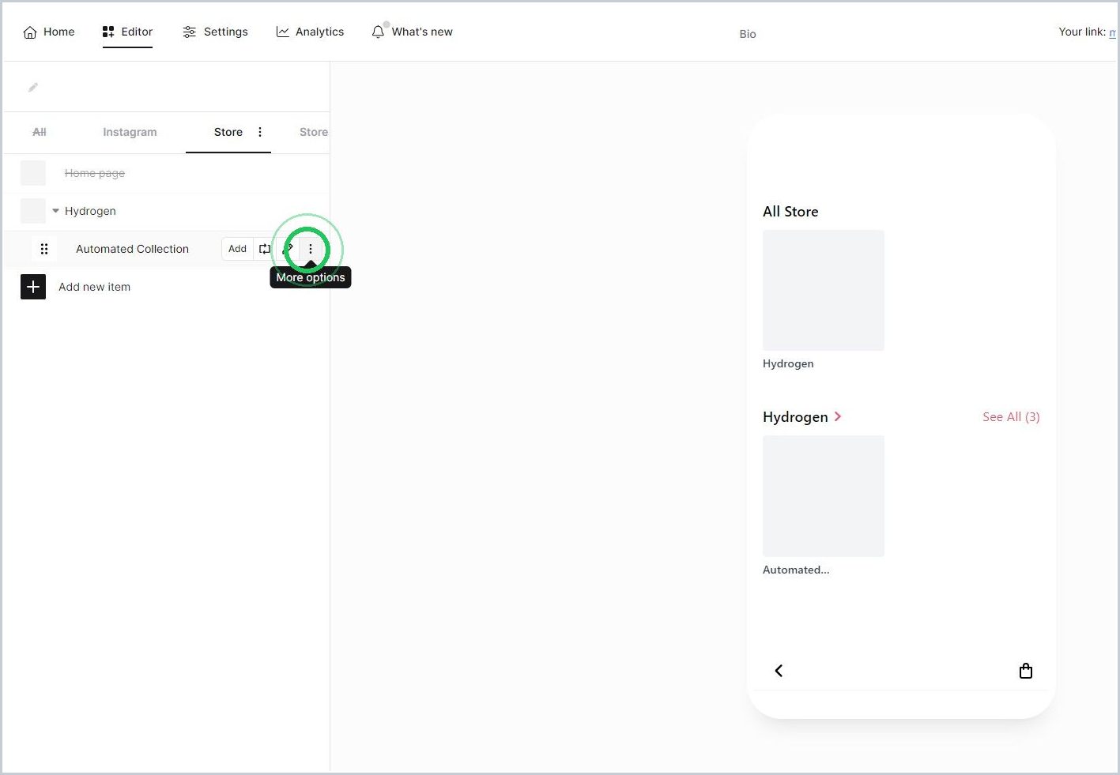
Task: Click the Automated Collection item name
Action: pos(133,249)
